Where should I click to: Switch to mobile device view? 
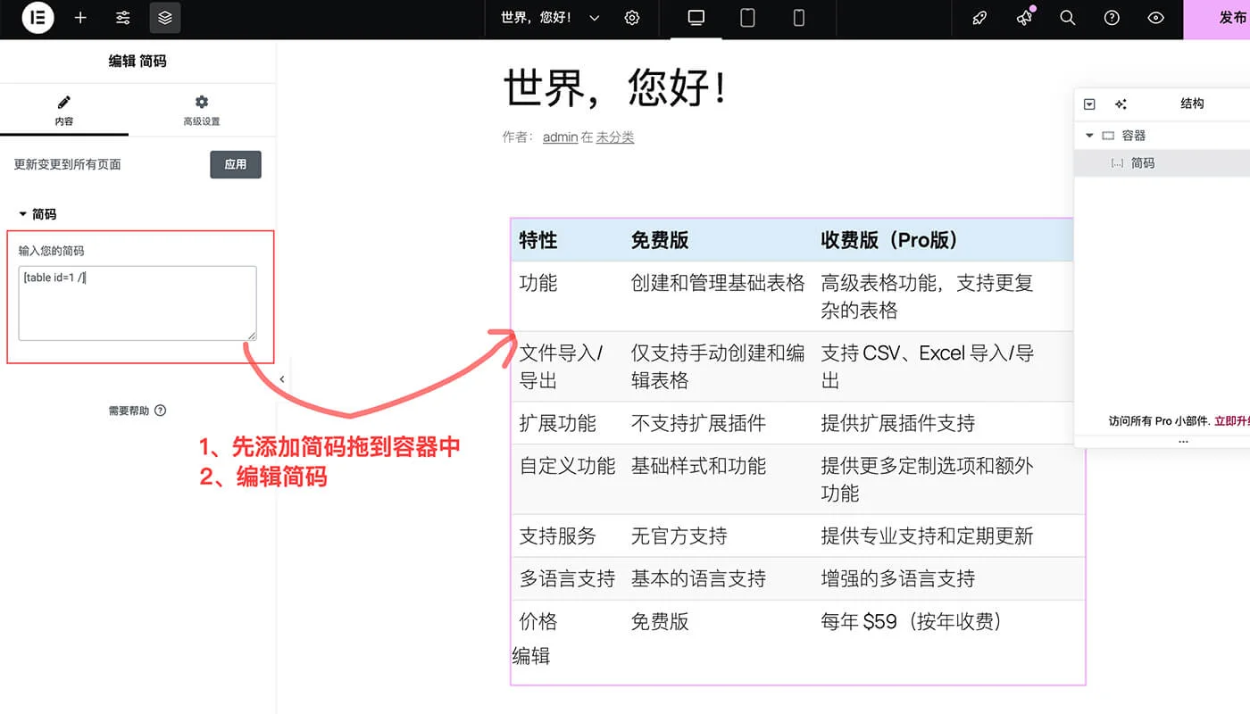pos(797,18)
